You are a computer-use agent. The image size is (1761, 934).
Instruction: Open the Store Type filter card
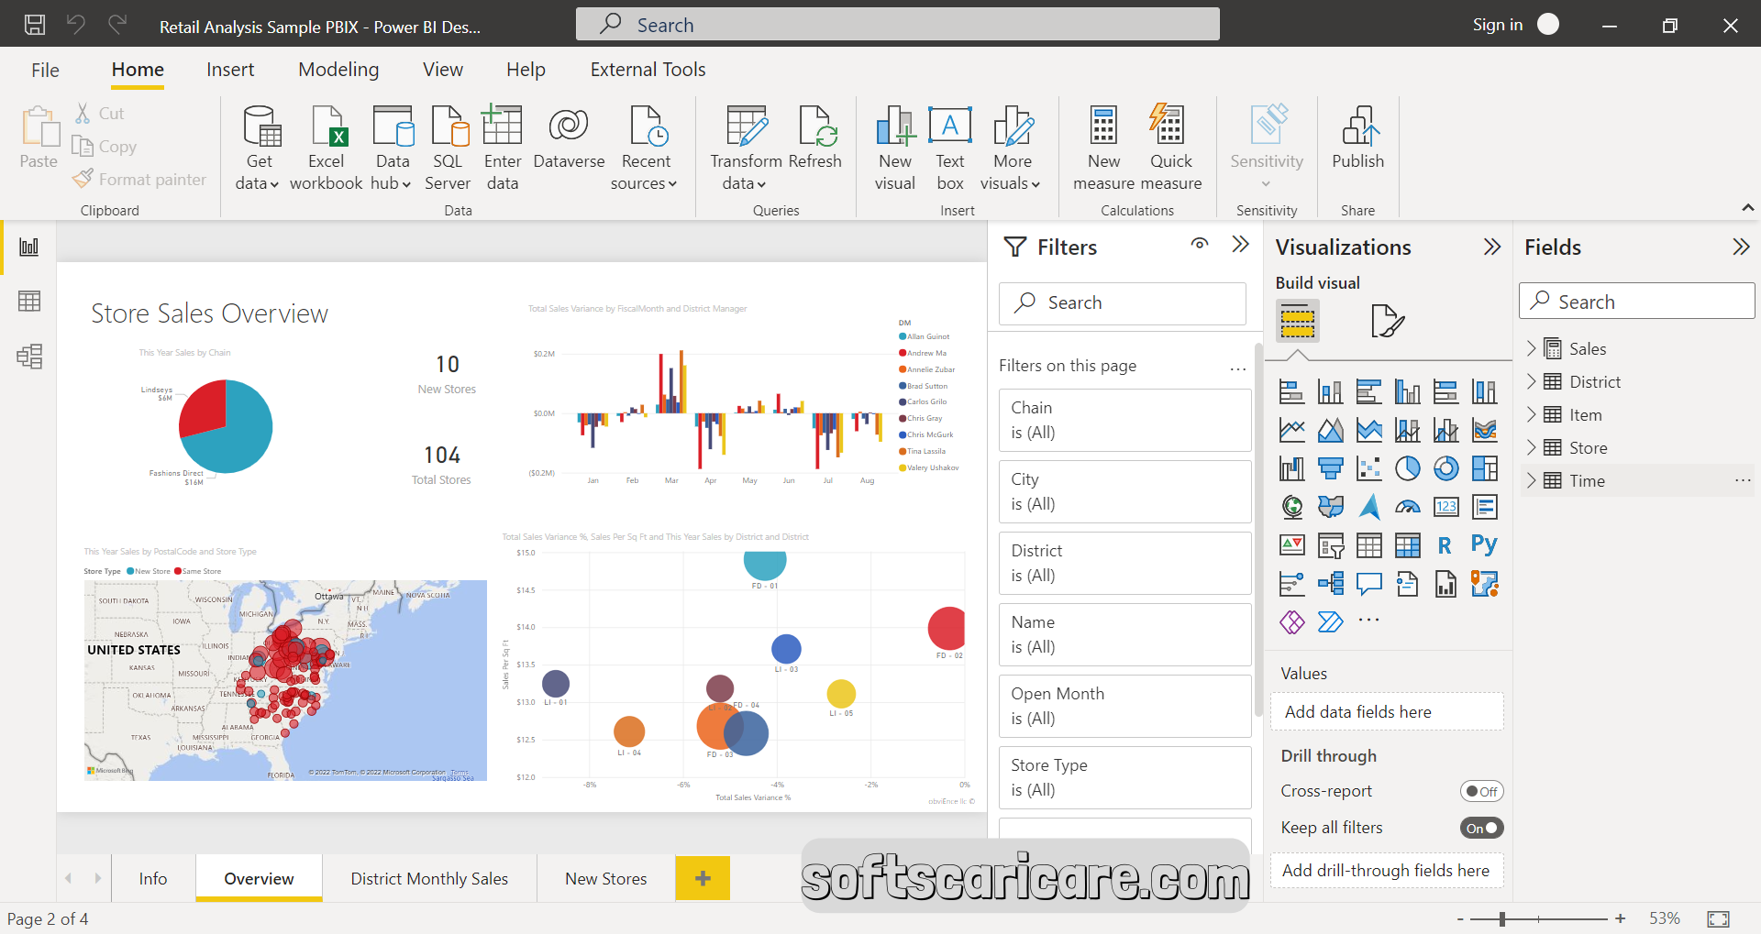coord(1125,777)
